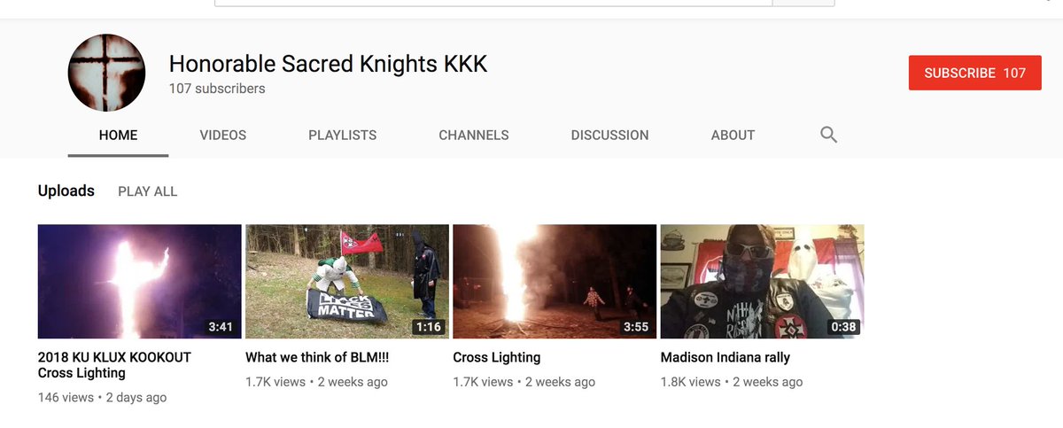Click the search button beside the top field
Viewport: 1063px width, 428px height.
tap(803, 3)
